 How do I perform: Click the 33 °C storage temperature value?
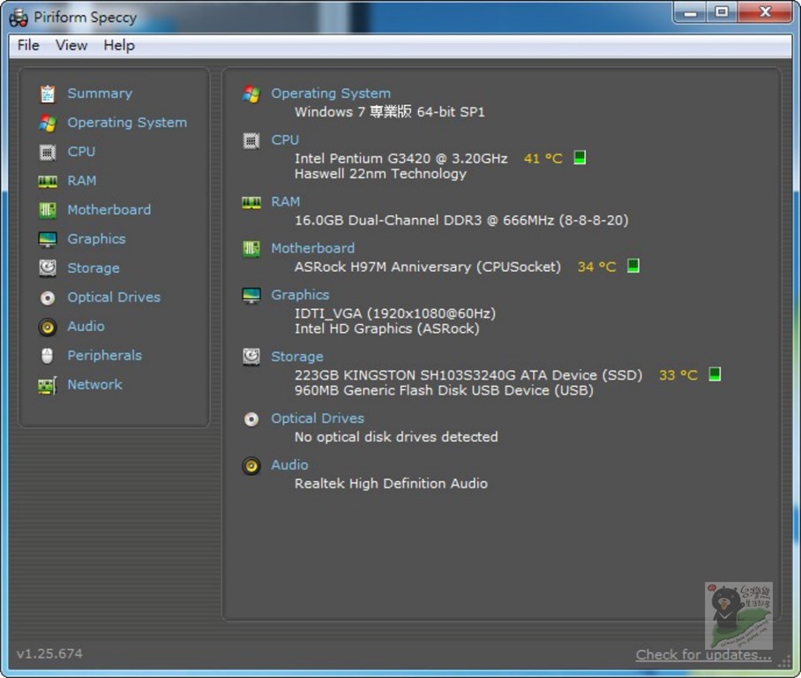(x=678, y=375)
